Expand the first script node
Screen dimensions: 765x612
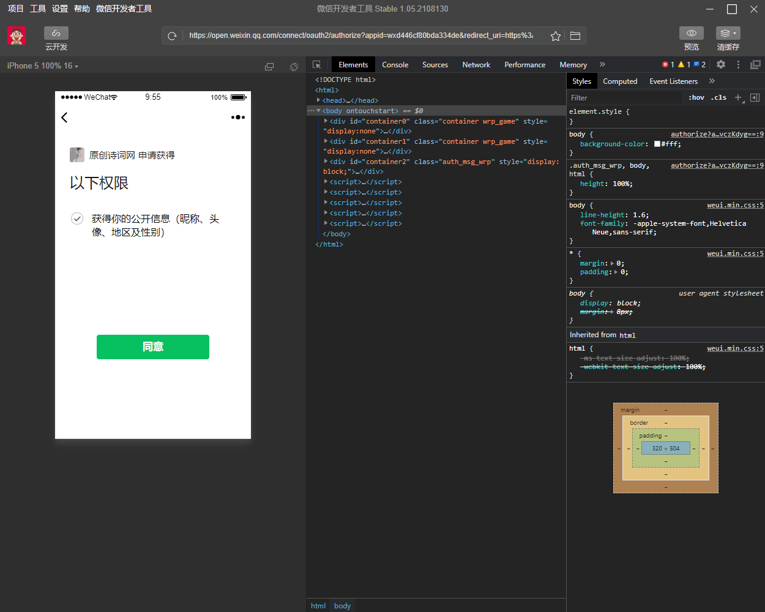click(x=326, y=181)
